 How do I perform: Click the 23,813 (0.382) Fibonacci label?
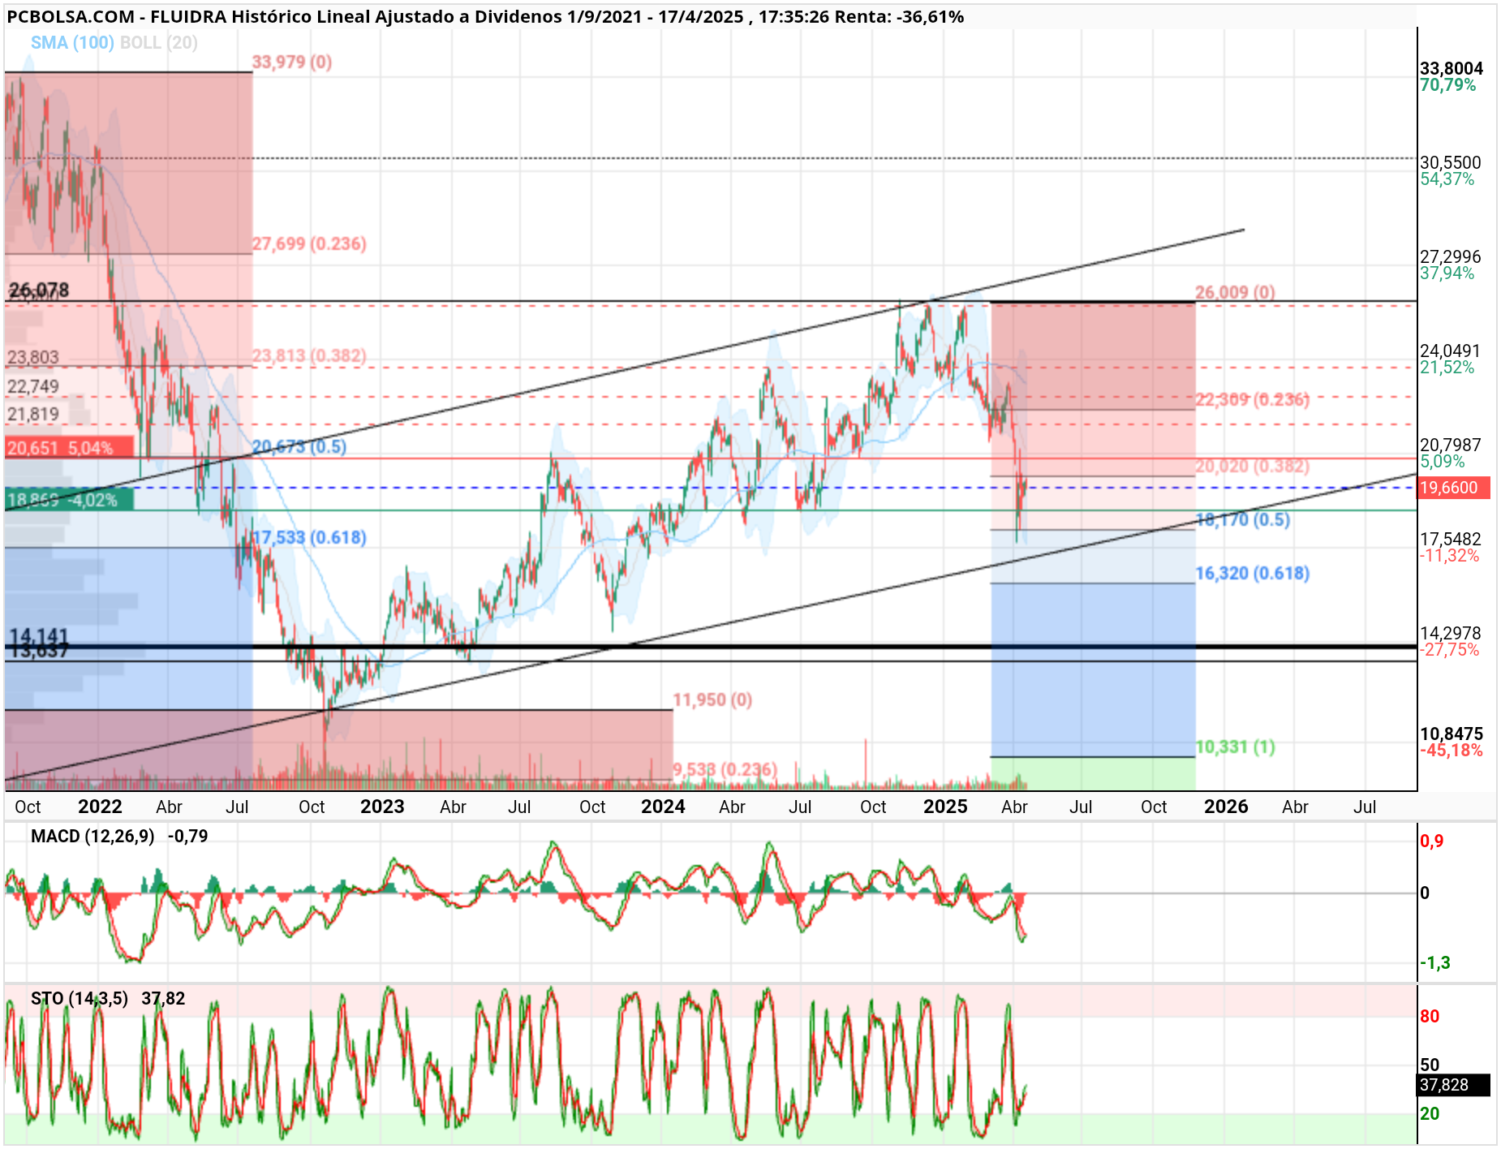309,355
